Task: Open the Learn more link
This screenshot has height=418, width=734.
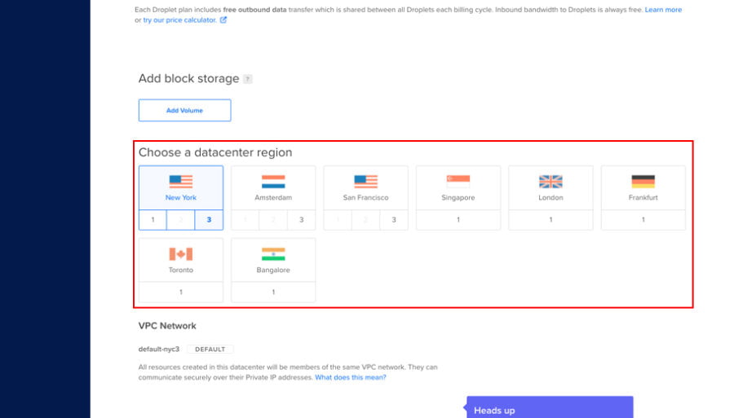Action: tap(663, 10)
